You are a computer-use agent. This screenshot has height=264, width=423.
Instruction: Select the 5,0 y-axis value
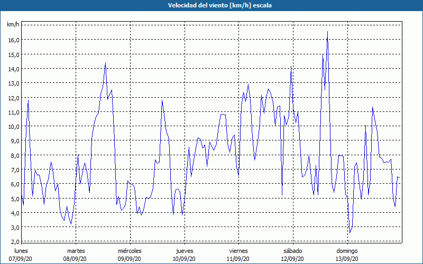tap(15, 199)
